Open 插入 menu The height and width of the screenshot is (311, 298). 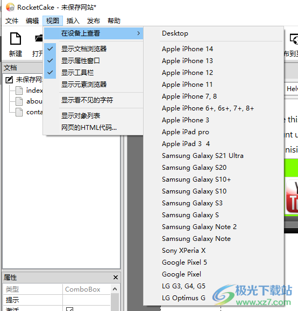point(73,20)
